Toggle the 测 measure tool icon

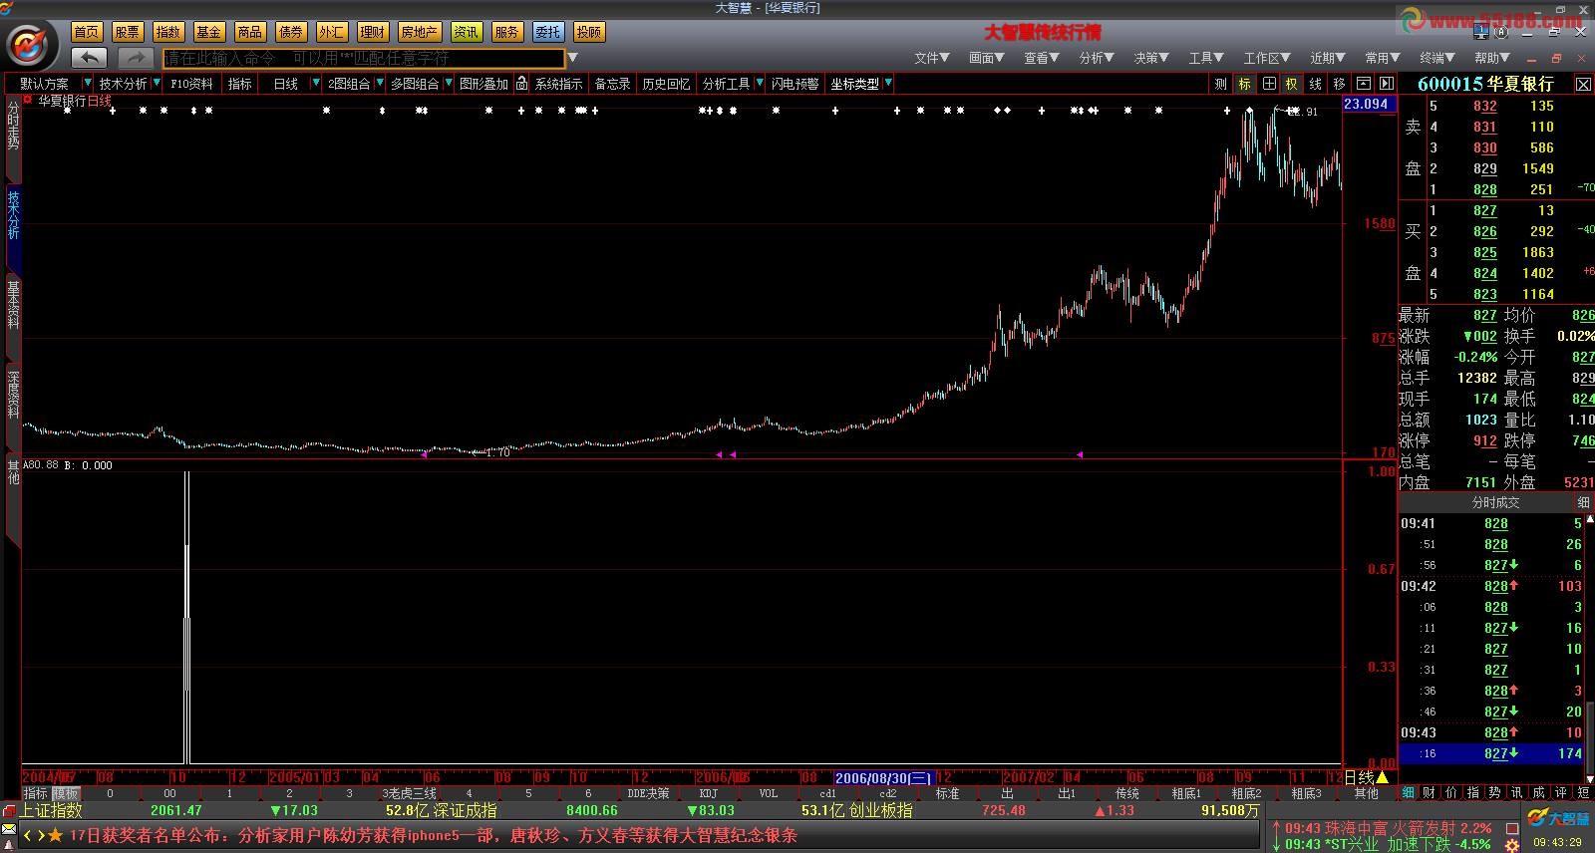(x=1220, y=84)
